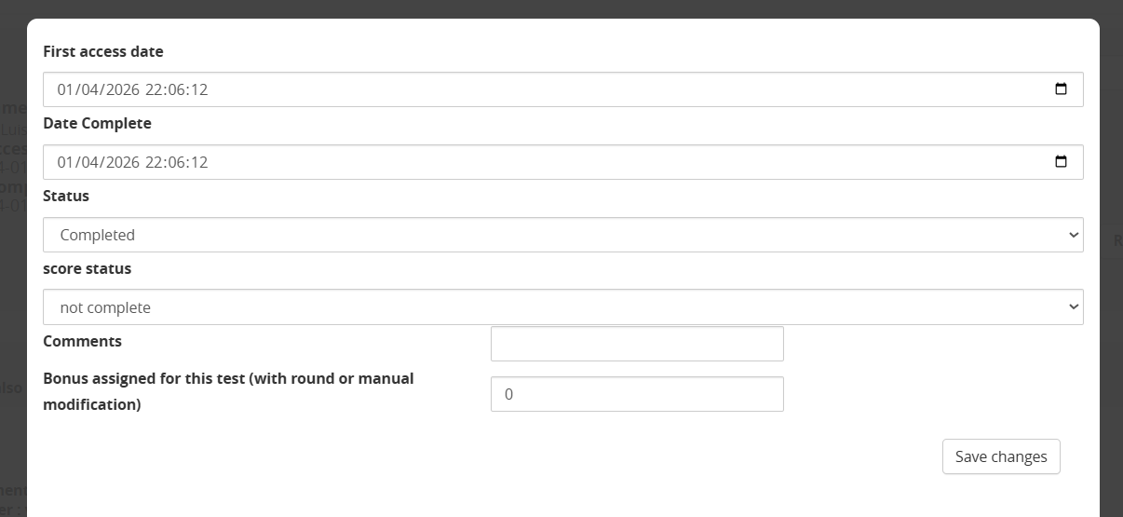1123x517 pixels.
Task: Click the score status label
Action: tap(88, 268)
